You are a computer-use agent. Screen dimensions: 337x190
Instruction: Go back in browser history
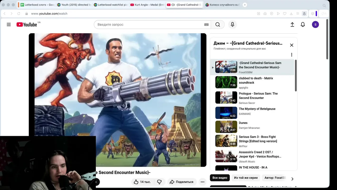[x=4, y=13]
